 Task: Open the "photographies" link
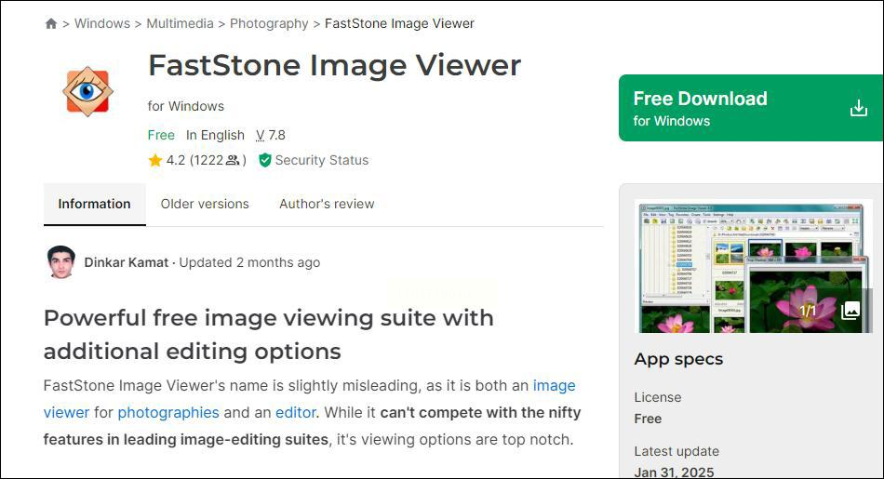click(168, 412)
